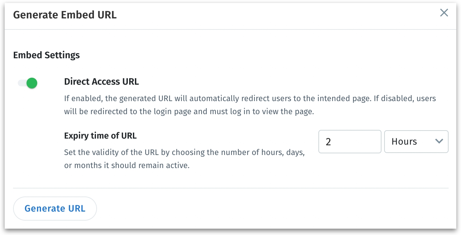Click the description line starting 'If enabled'
Viewport: 461px width, 235px height.
click(x=250, y=99)
